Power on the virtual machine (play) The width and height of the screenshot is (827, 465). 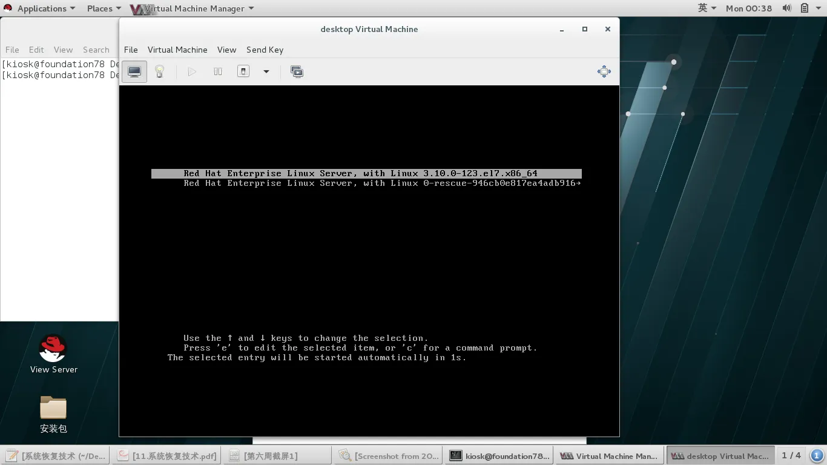point(192,71)
